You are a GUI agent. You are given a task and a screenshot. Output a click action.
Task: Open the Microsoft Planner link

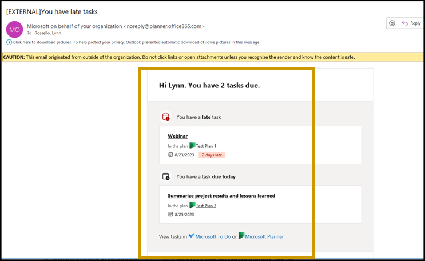pos(264,236)
